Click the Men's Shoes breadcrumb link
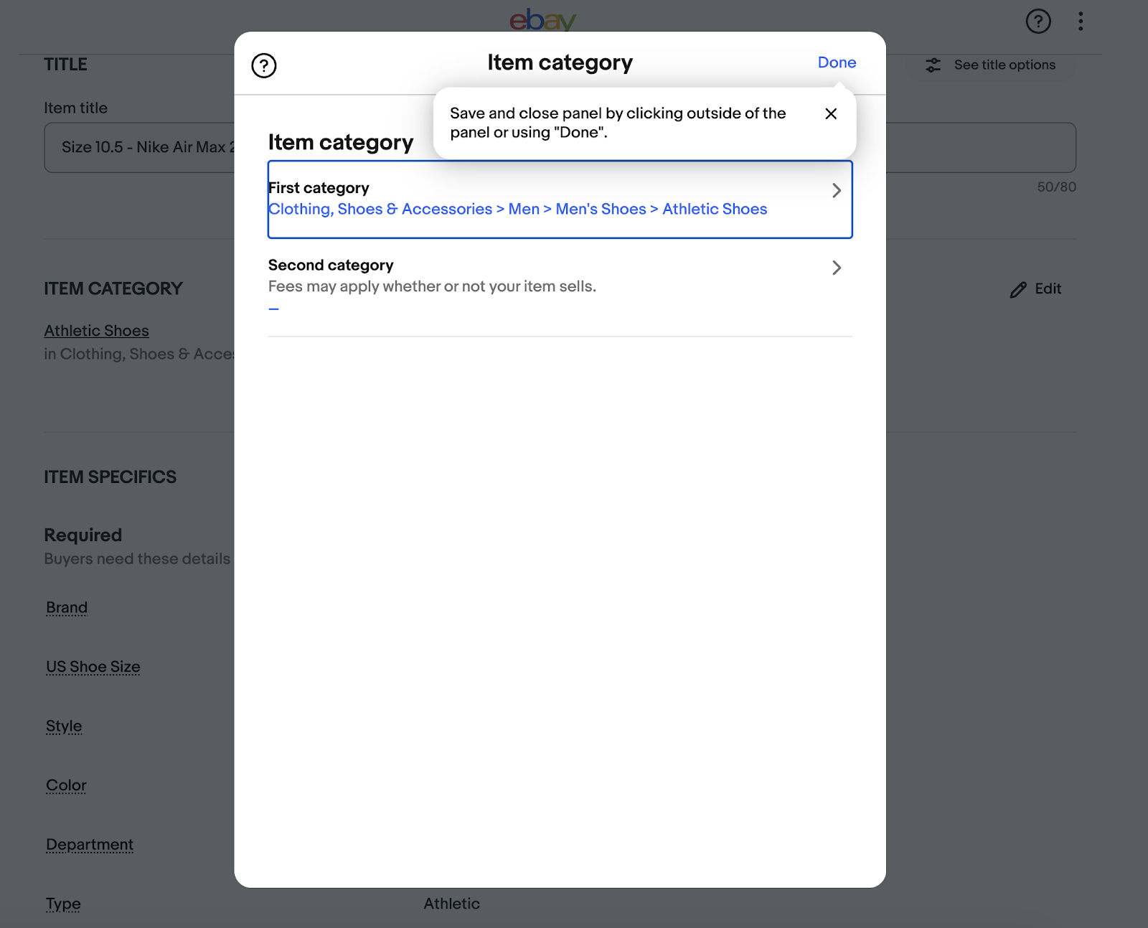1148x928 pixels. (600, 209)
